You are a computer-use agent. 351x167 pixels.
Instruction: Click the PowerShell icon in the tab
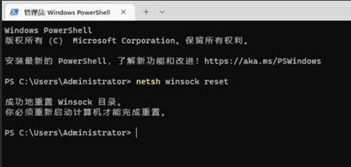[x=14, y=13]
